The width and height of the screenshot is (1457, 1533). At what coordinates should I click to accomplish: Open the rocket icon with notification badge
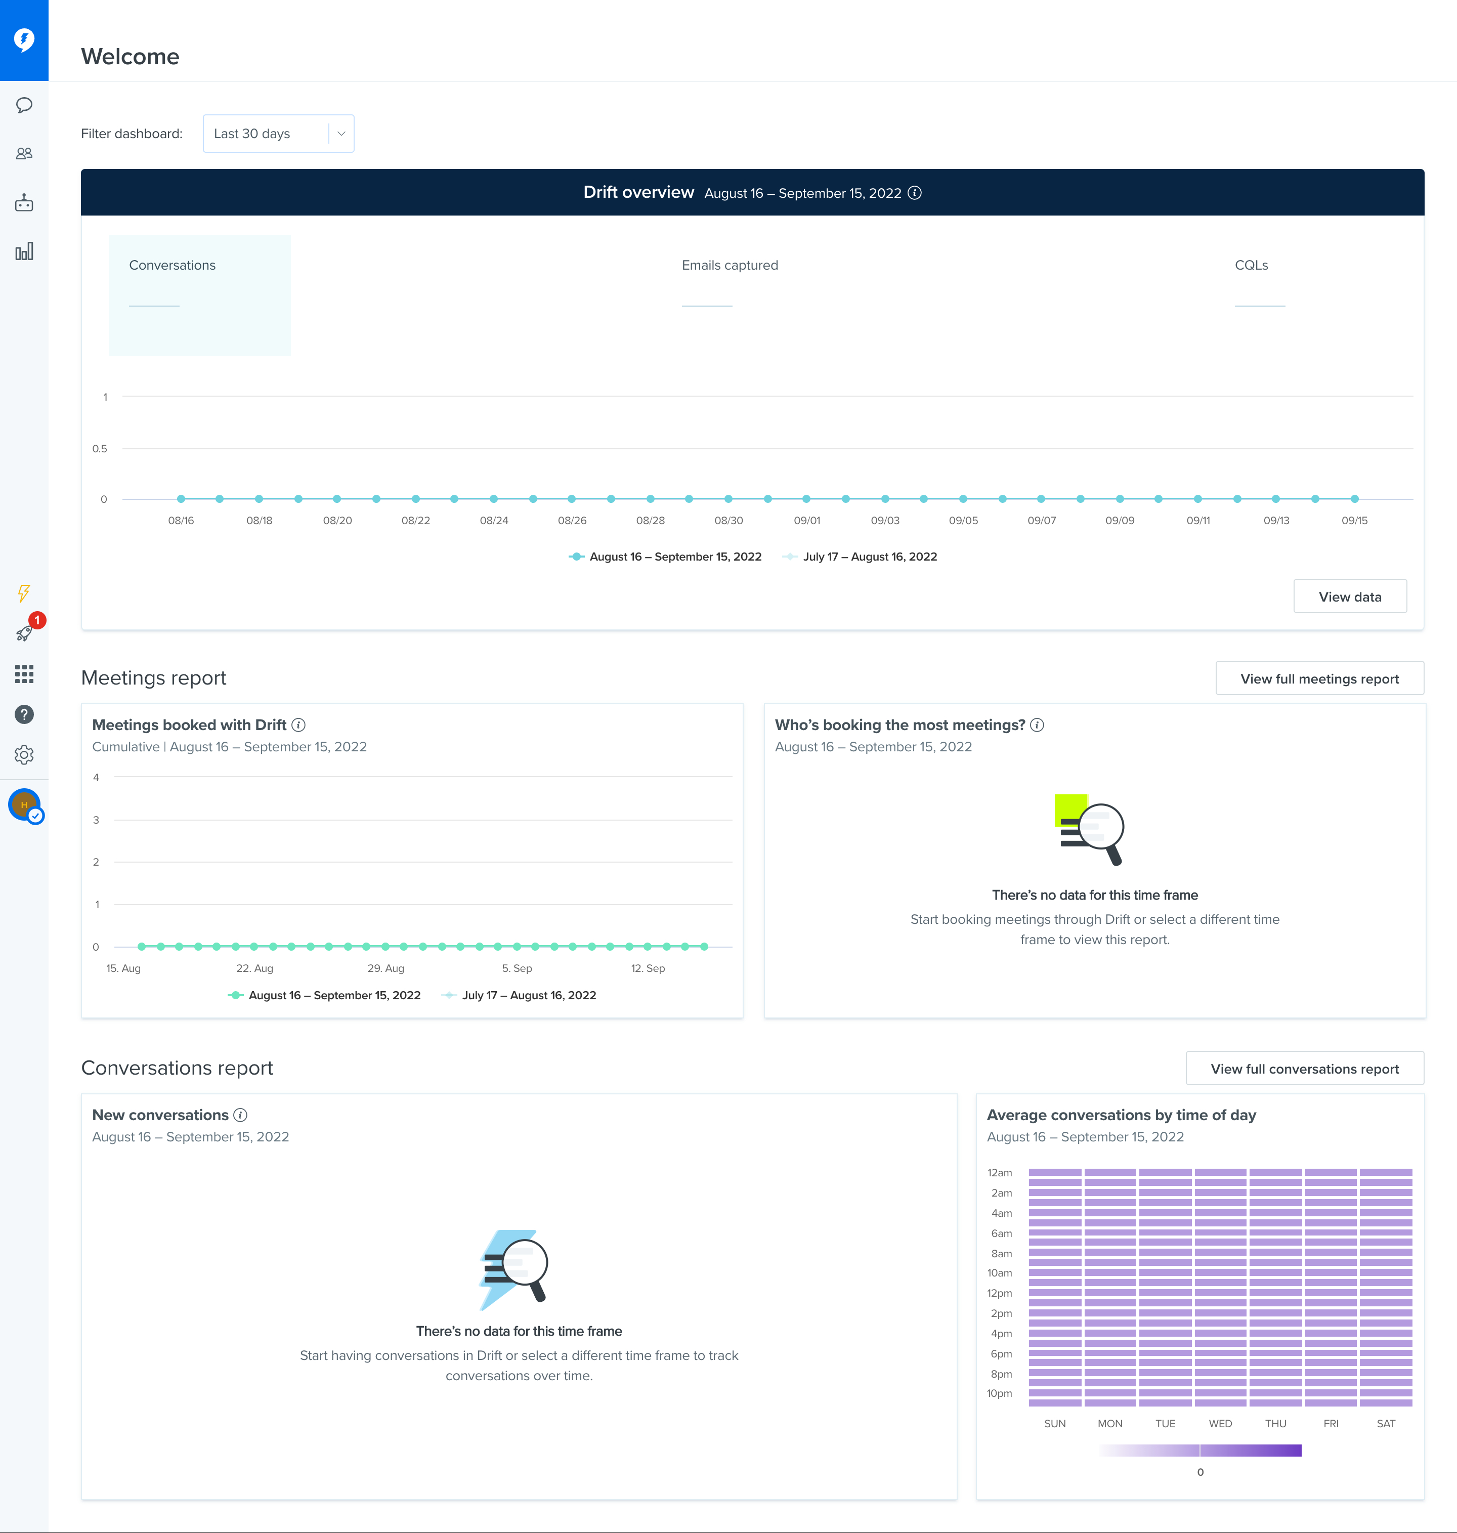[24, 633]
